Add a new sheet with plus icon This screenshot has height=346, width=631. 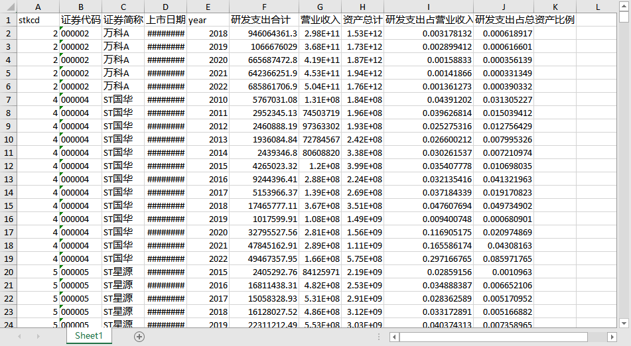[139, 337]
